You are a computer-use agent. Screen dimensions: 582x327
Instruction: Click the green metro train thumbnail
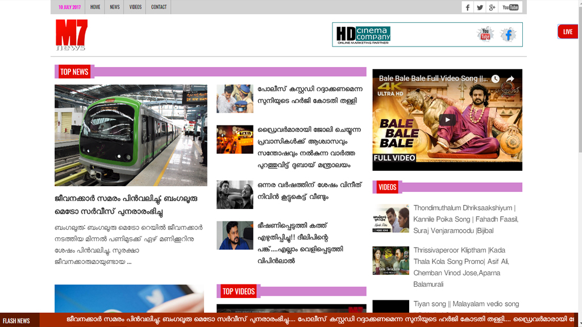(131, 136)
